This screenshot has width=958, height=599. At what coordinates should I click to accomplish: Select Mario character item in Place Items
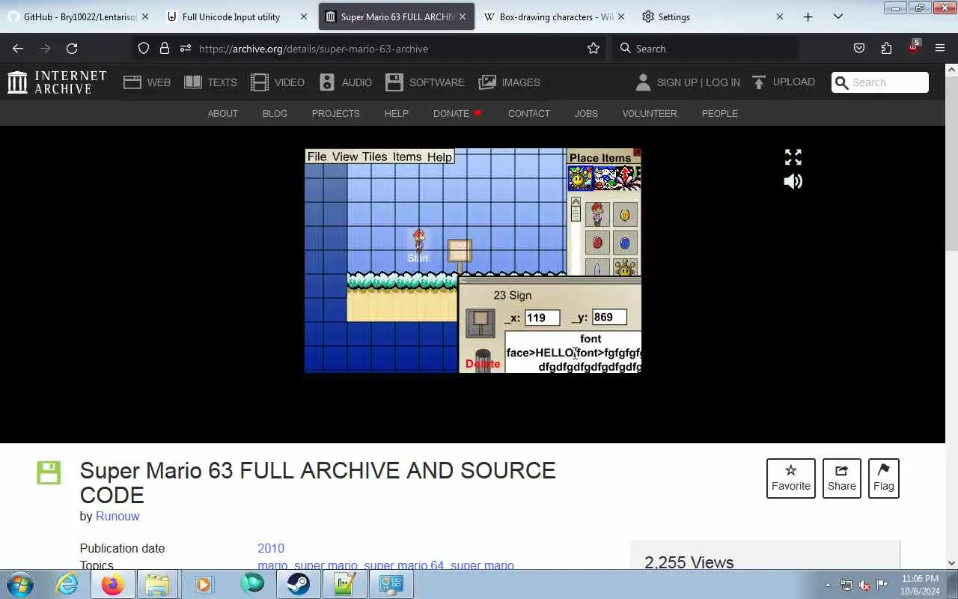click(597, 215)
